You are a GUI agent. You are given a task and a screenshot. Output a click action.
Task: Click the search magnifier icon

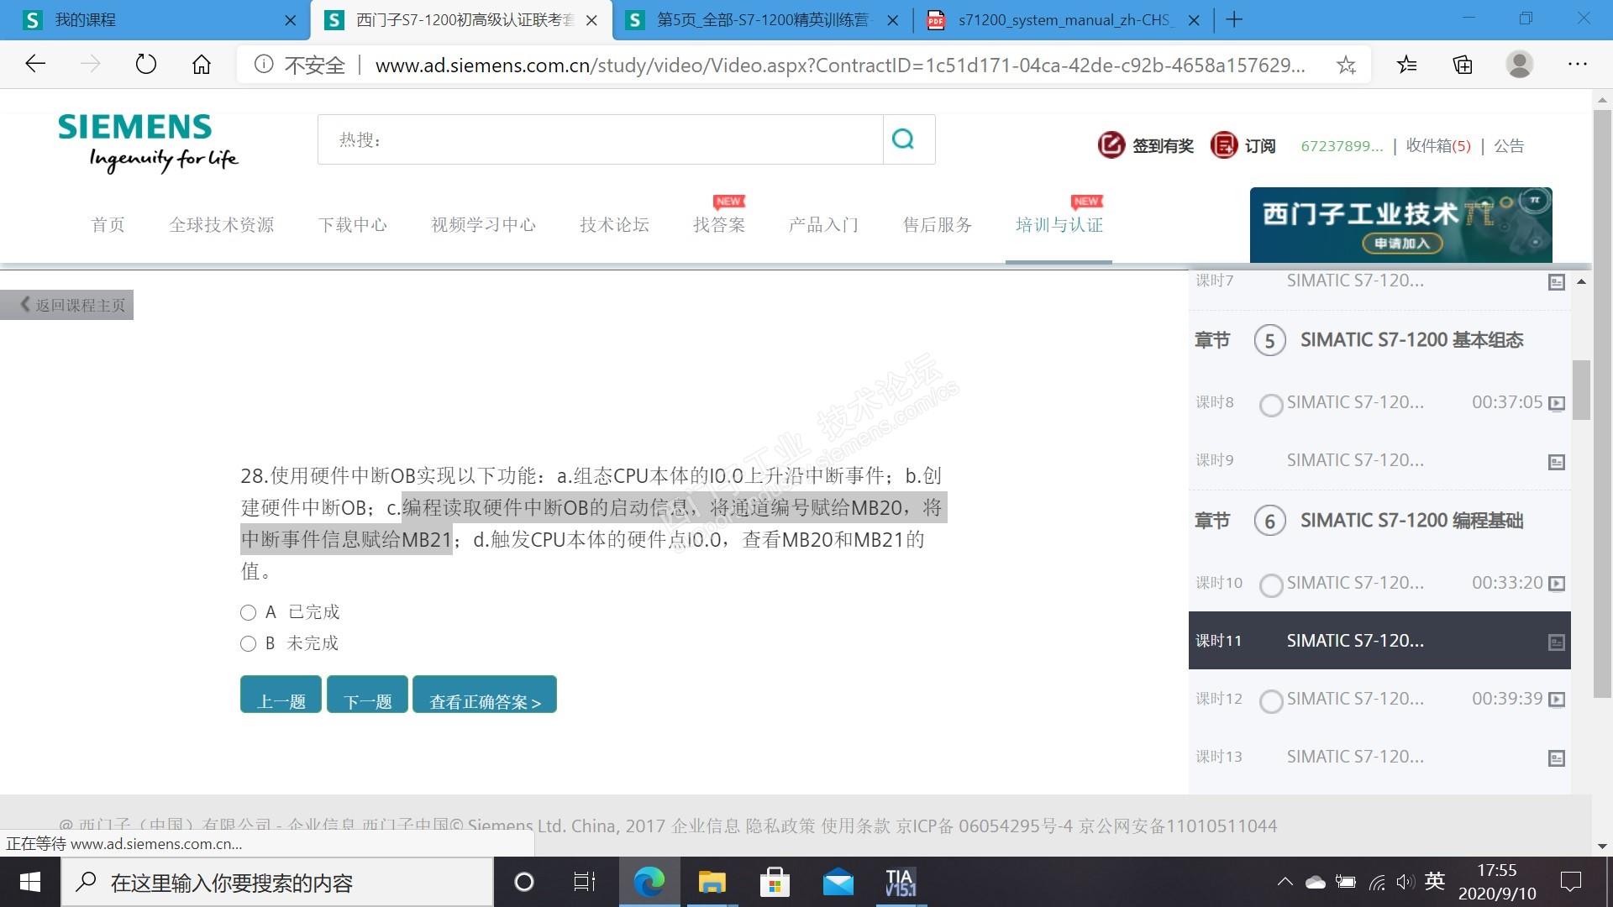coord(903,139)
